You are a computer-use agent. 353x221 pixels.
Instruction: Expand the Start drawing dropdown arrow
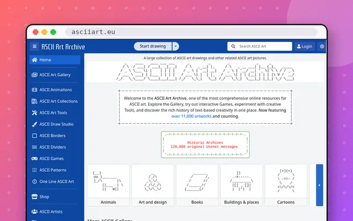click(175, 46)
